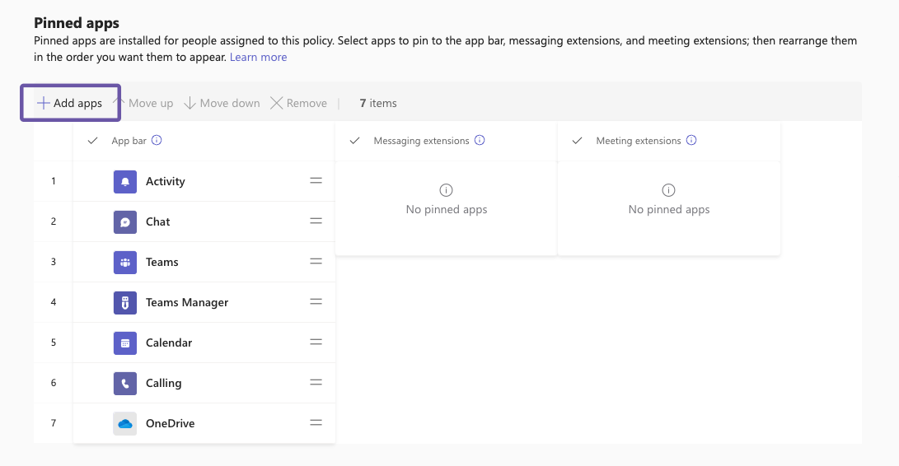
Task: Click the OneDrive cloud app icon
Action: pos(125,423)
